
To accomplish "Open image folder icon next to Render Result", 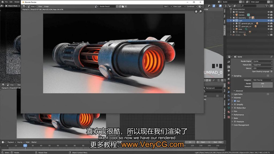I will 123,6.
